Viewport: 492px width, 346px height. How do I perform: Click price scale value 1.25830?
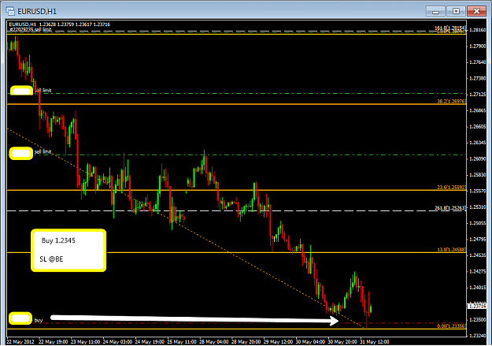click(x=477, y=175)
